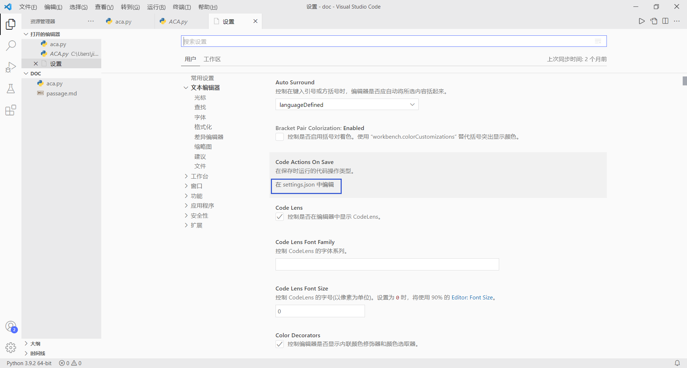Viewport: 687px width, 368px height.
Task: Collapse the 文本编辑器 settings section
Action: (x=186, y=88)
